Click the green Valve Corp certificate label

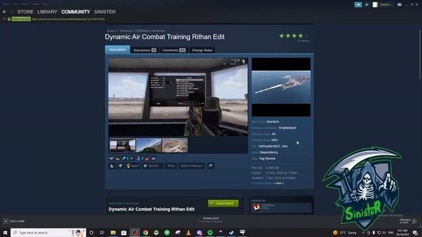pyautogui.click(x=21, y=19)
